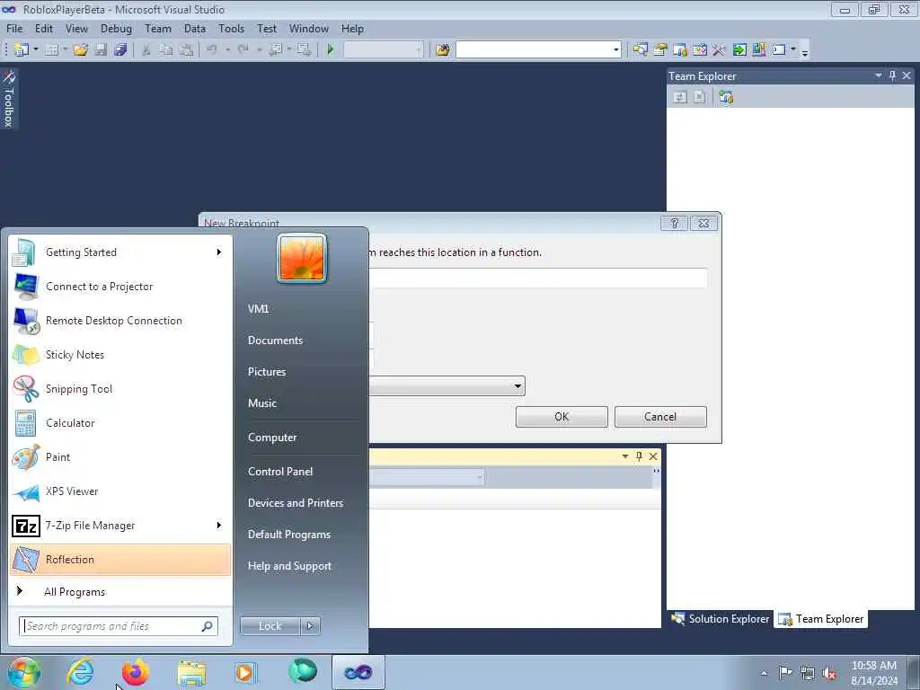Click Cancel in the New Breakpoint dialog
920x690 pixels.
(660, 417)
